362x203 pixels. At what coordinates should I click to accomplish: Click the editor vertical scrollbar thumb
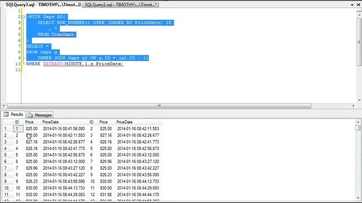tap(360, 42)
